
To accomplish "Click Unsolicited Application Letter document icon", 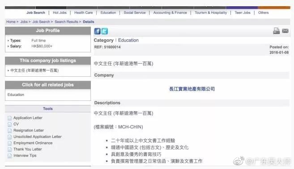I will coord(9,137).
